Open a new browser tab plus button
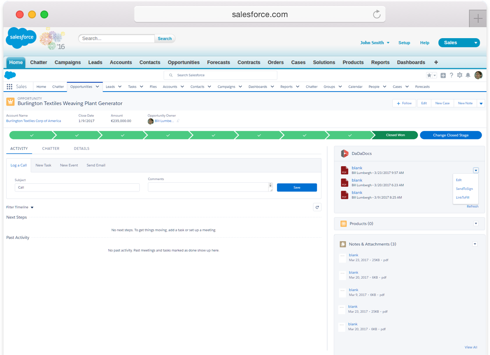The image size is (490, 355). 477,18
